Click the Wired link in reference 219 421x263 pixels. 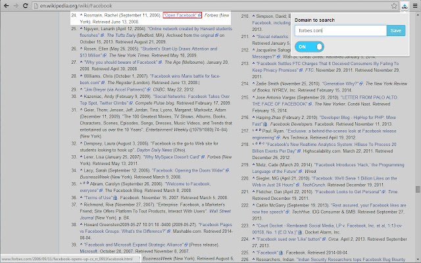coord(310,172)
